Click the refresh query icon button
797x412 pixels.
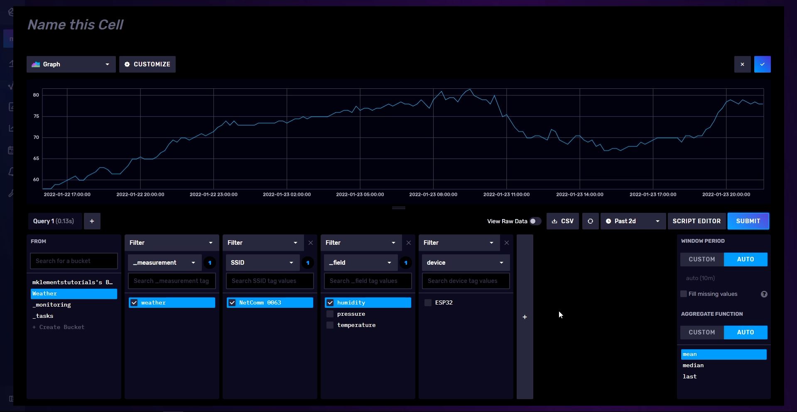click(x=590, y=221)
